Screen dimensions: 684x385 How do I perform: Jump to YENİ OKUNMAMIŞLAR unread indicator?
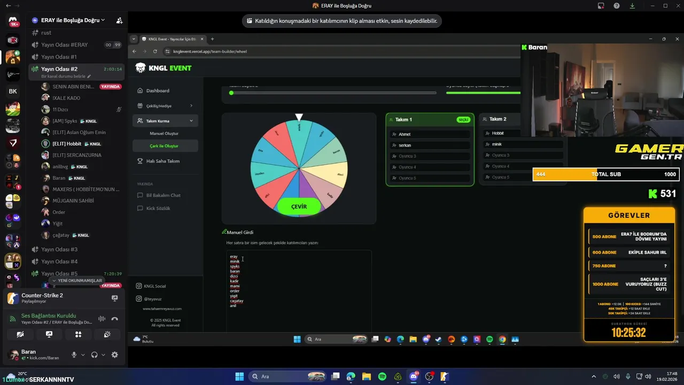pyautogui.click(x=76, y=280)
